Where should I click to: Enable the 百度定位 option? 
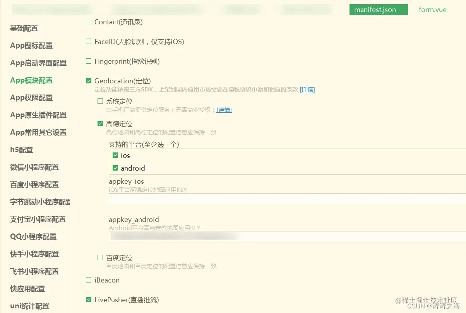click(x=101, y=257)
